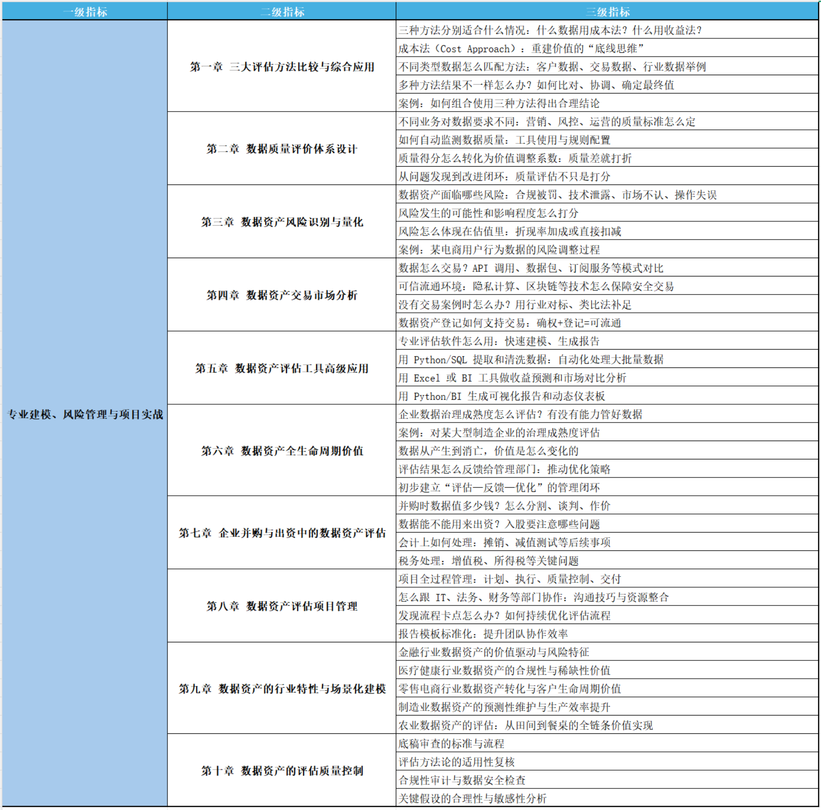Screen dimensions: 821x810
Task: Click the 第五章 数据资产评估工具高级应用 cell
Action: (x=282, y=368)
